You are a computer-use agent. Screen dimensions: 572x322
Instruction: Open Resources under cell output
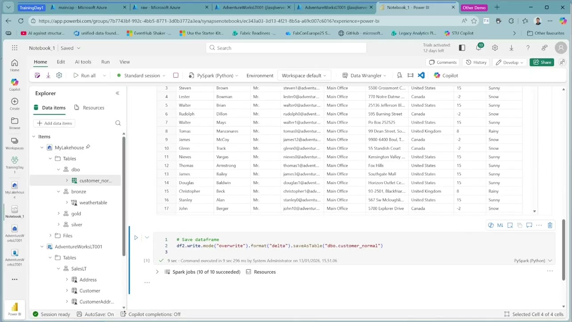click(261, 272)
